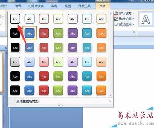This screenshot has width=154, height=128.
Task: Apply the purple white-bordered Abc style, third row
Action: pos(73,48)
